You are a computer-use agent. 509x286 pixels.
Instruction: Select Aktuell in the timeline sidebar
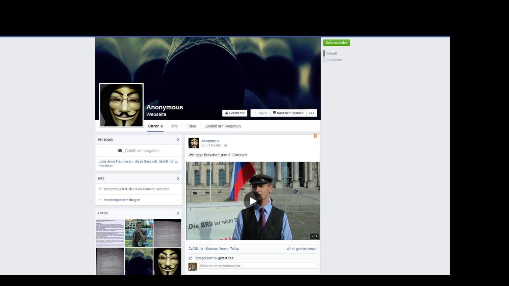pyautogui.click(x=331, y=53)
